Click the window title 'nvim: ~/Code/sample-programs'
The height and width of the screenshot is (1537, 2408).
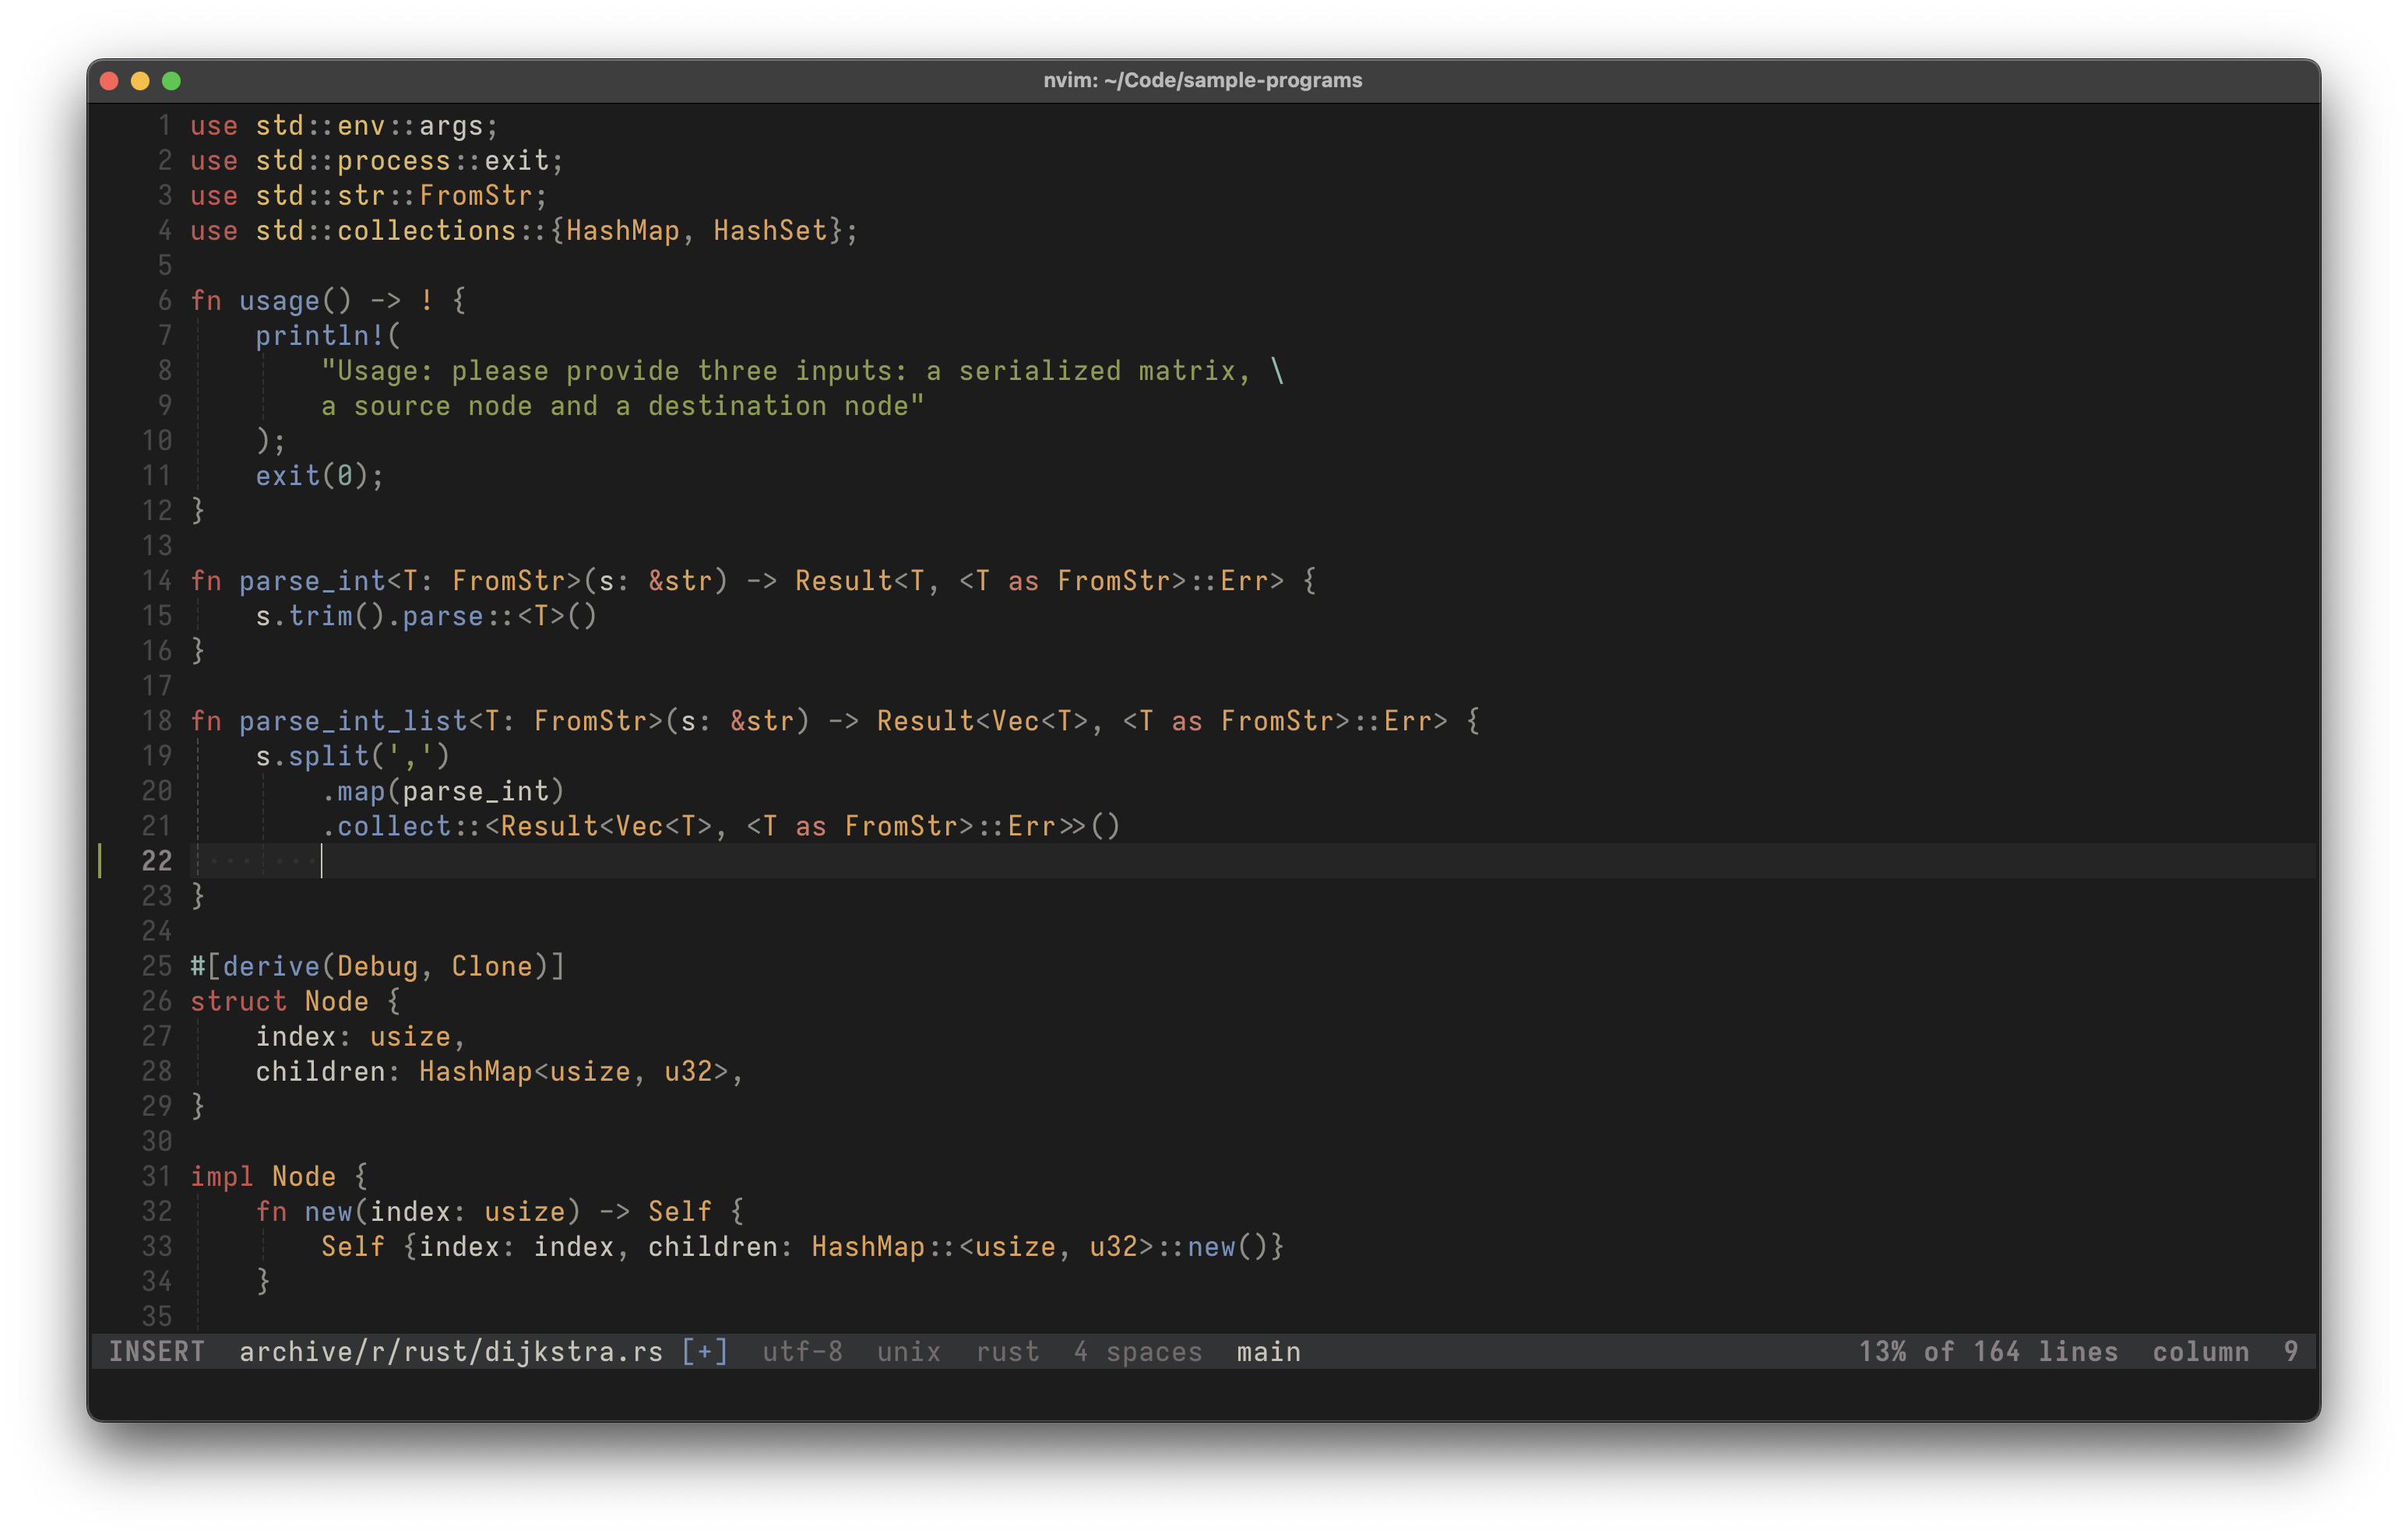click(1203, 80)
